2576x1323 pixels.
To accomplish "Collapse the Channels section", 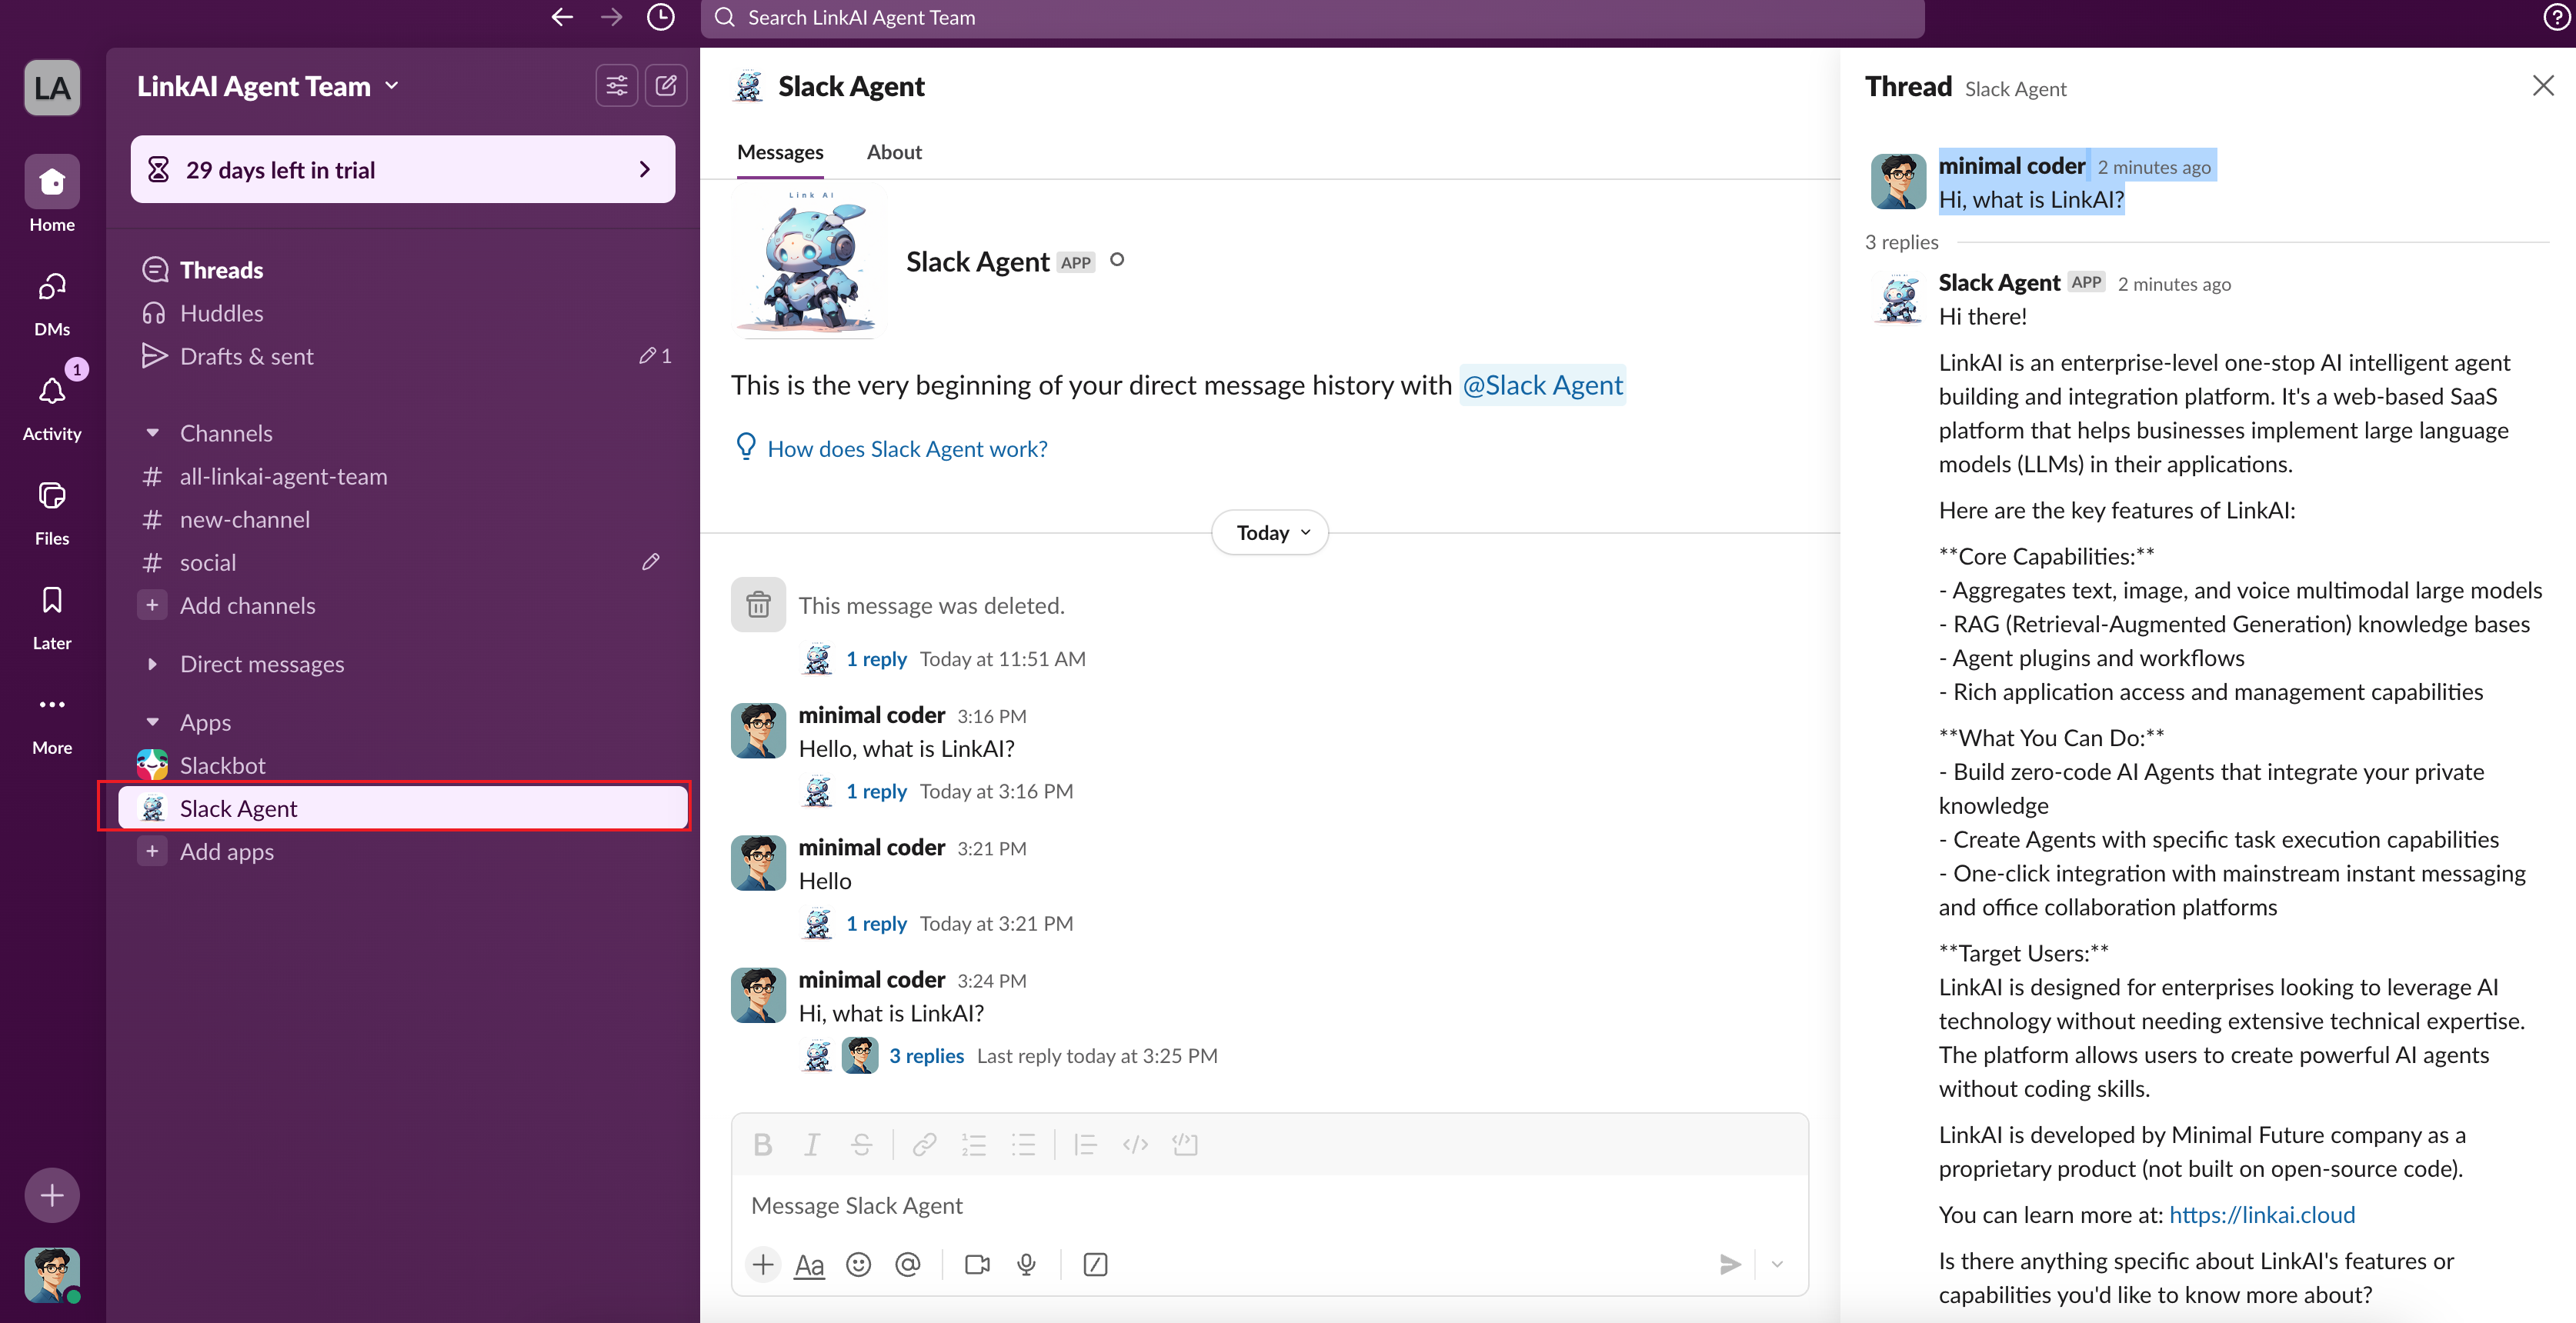I will click(152, 433).
